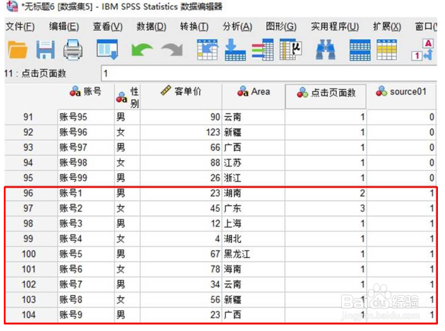Open the 扩展(X) menu

[387, 27]
